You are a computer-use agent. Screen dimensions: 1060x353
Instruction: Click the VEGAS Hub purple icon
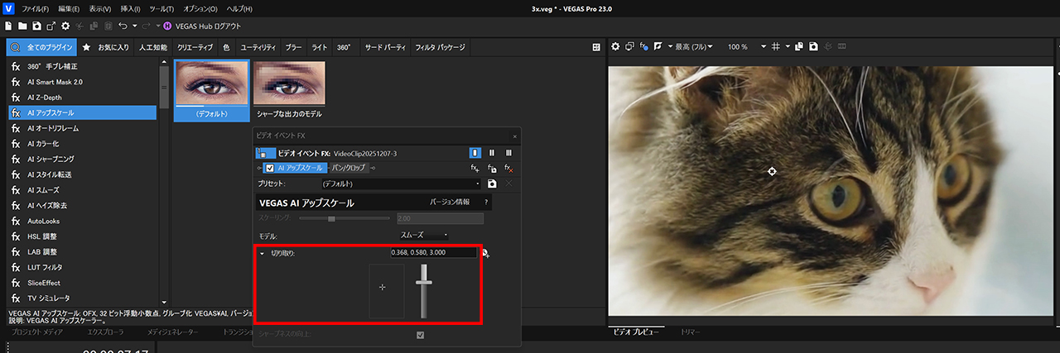[x=168, y=26]
